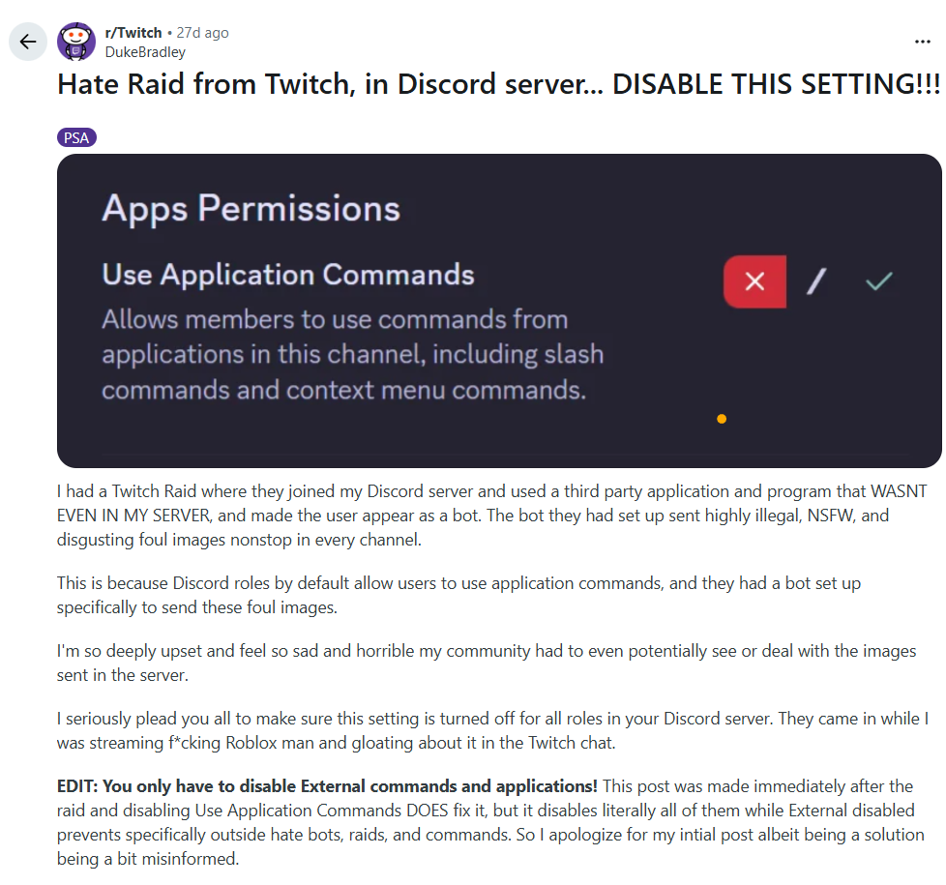Click paragraph beginning 'I'm so deeply upset'
Viewport: 946px width, 885px height.
click(487, 663)
